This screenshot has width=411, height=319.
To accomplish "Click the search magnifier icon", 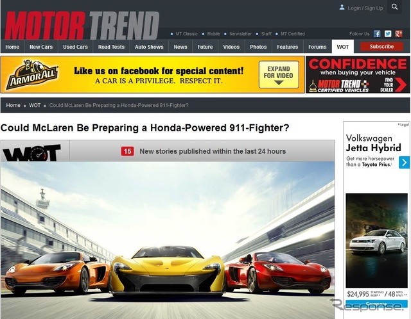I will [394, 7].
